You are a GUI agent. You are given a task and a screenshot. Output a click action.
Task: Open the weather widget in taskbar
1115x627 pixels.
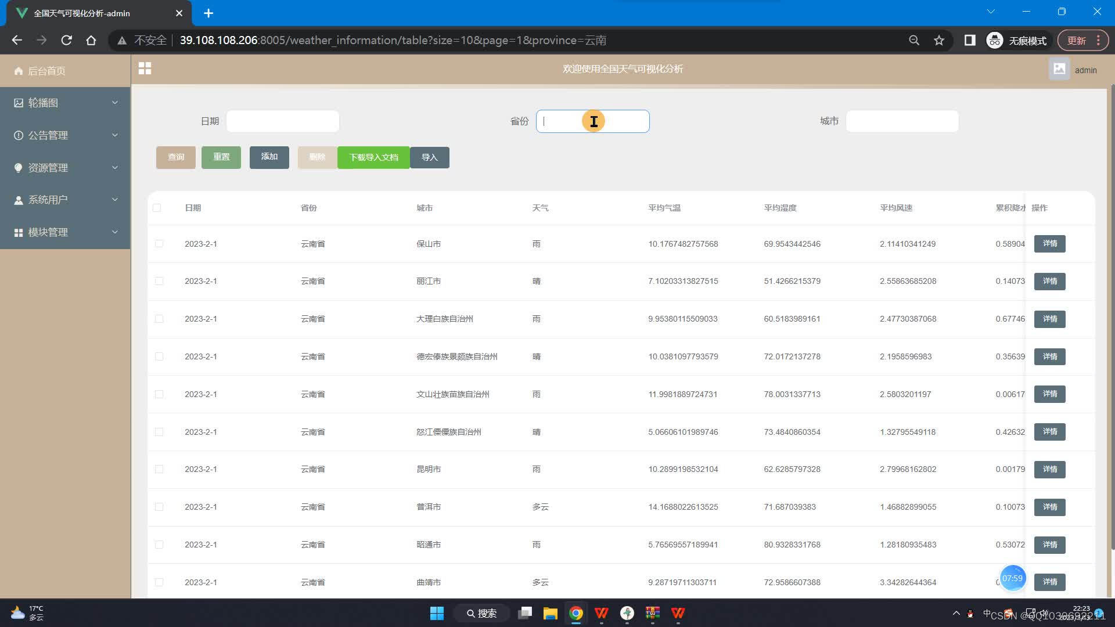[27, 613]
